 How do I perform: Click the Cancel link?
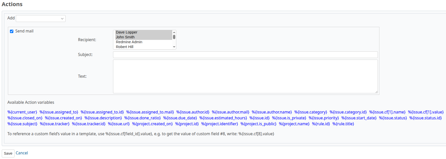tap(21, 153)
